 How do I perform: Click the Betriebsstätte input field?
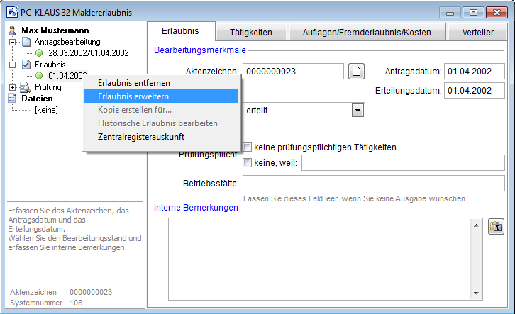(x=373, y=184)
